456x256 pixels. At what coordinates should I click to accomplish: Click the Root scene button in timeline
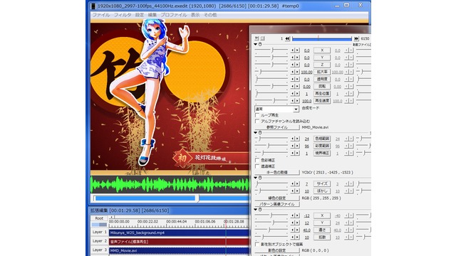(x=99, y=218)
